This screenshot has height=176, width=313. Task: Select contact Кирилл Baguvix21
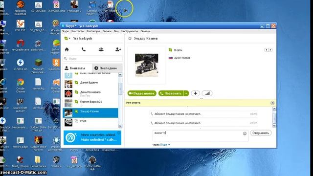point(90,103)
